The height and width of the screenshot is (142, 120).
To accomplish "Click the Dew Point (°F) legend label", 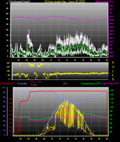I will tap(110, 83).
